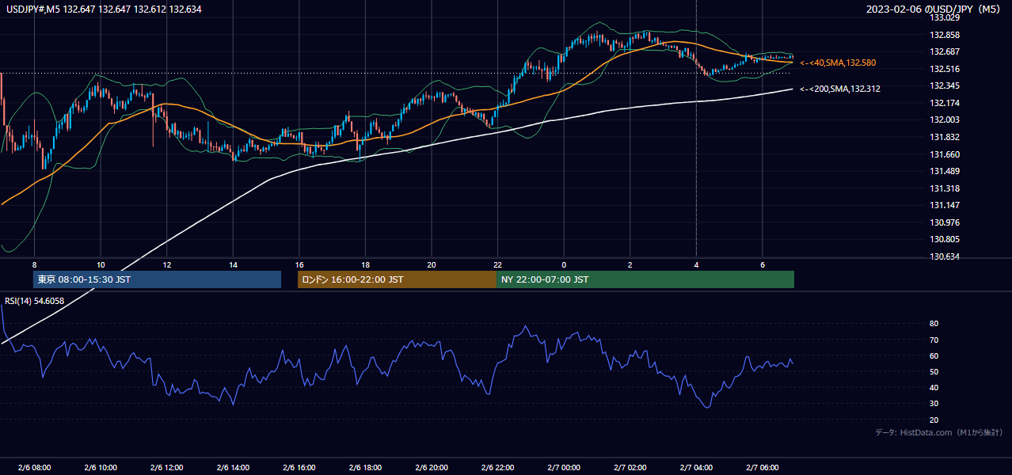Click the 2/6 18:00 date label
The width and height of the screenshot is (1012, 475).
pos(365,468)
